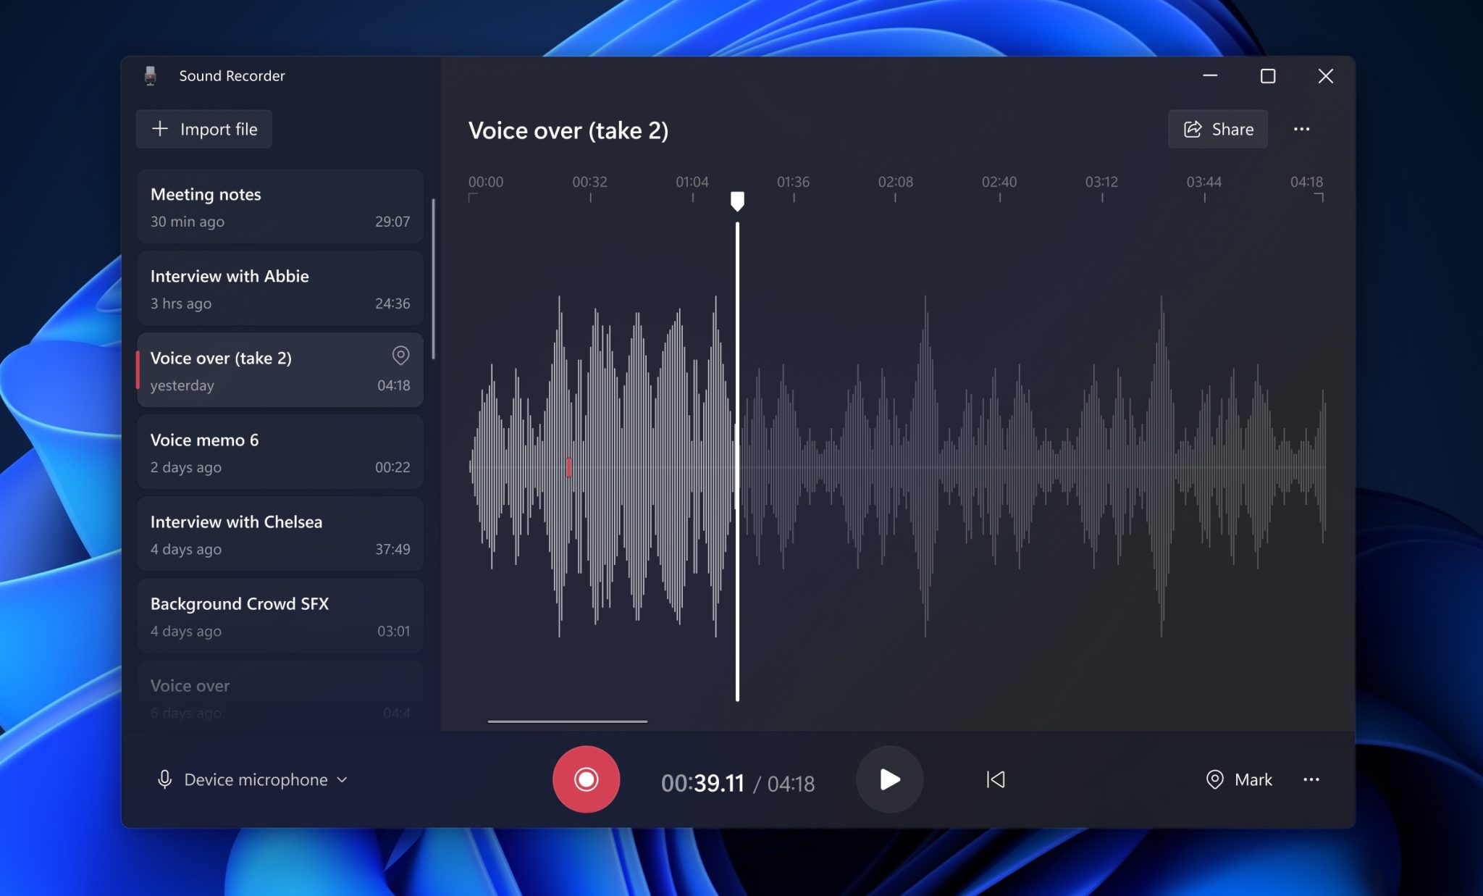Screen dimensions: 1483x896
Task: Select the Background Crowd SFX recording
Action: coord(280,616)
